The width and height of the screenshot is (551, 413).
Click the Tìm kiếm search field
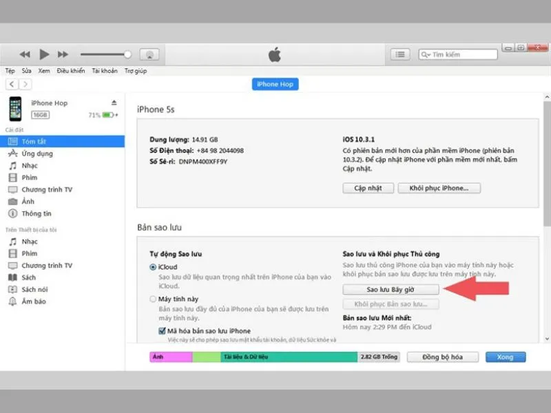coord(458,54)
